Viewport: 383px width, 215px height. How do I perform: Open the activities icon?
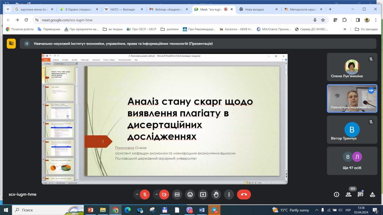[372, 194]
